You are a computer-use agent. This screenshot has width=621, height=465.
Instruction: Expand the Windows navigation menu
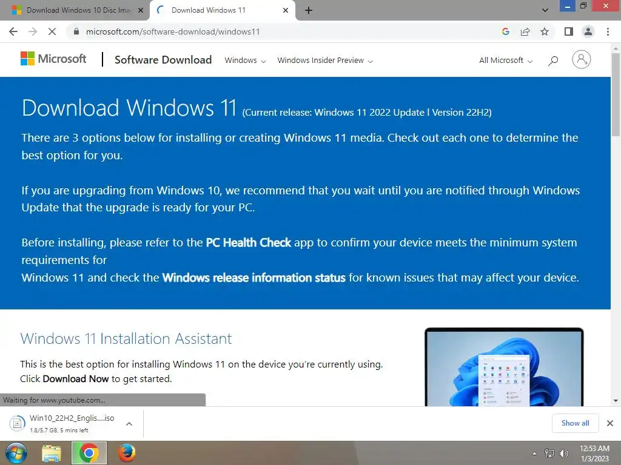point(245,61)
